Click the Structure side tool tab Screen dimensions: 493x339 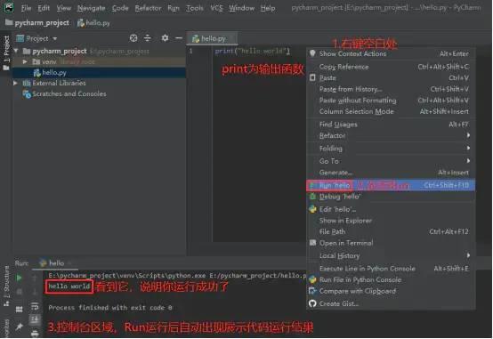[x=6, y=286]
